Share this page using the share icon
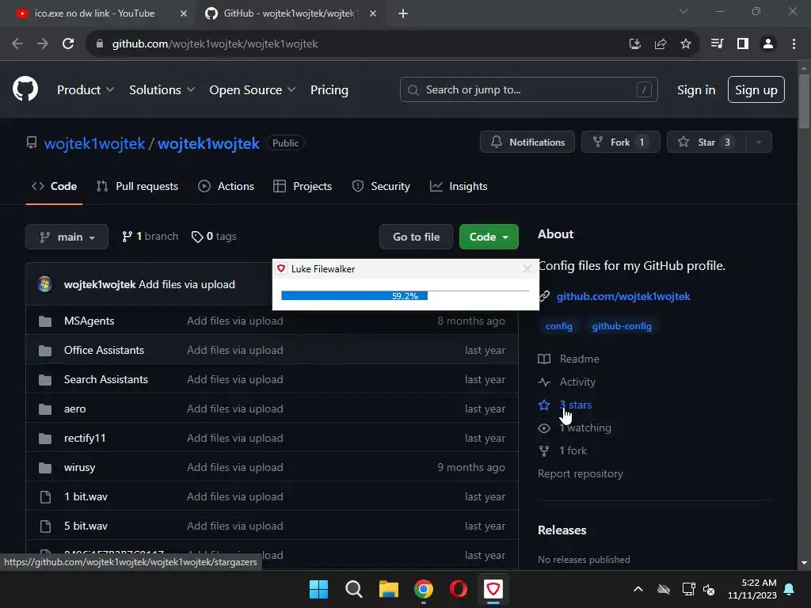The image size is (811, 608). 661,44
